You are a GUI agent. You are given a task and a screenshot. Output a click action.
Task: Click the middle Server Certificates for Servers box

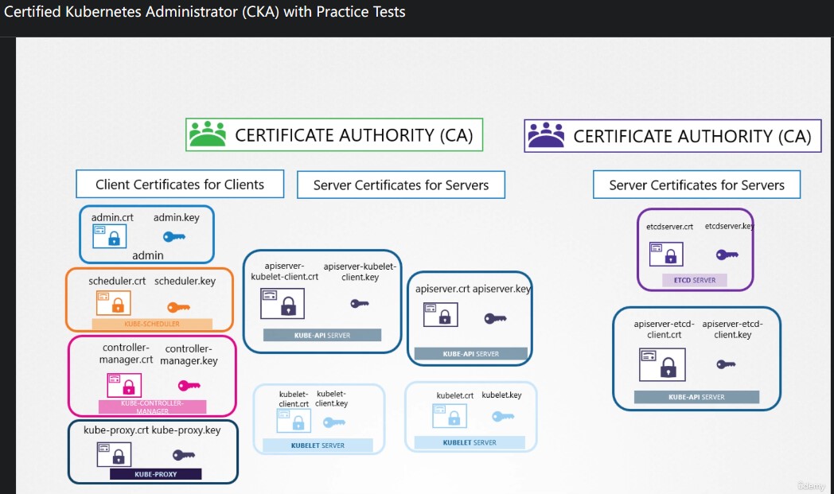coord(401,185)
